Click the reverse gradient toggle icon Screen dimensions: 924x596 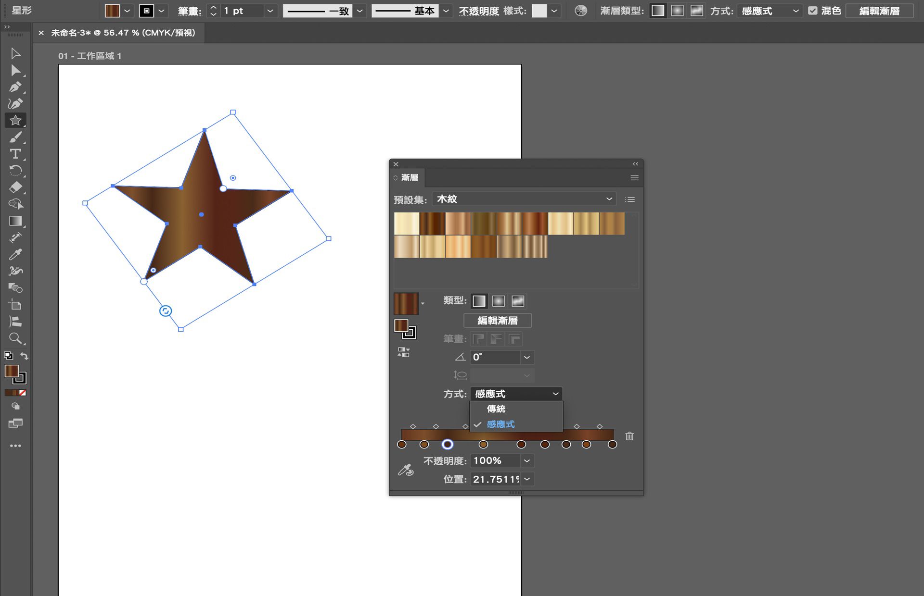403,352
